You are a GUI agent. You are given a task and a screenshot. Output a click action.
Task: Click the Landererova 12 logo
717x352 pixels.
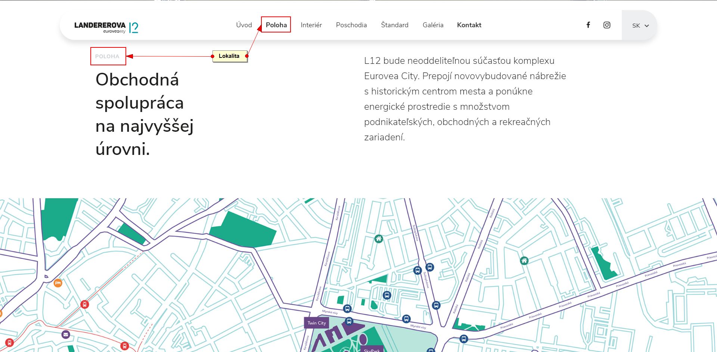[x=106, y=27]
